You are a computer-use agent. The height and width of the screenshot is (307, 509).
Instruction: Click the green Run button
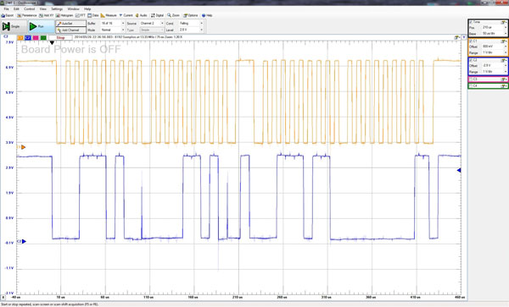click(41, 26)
